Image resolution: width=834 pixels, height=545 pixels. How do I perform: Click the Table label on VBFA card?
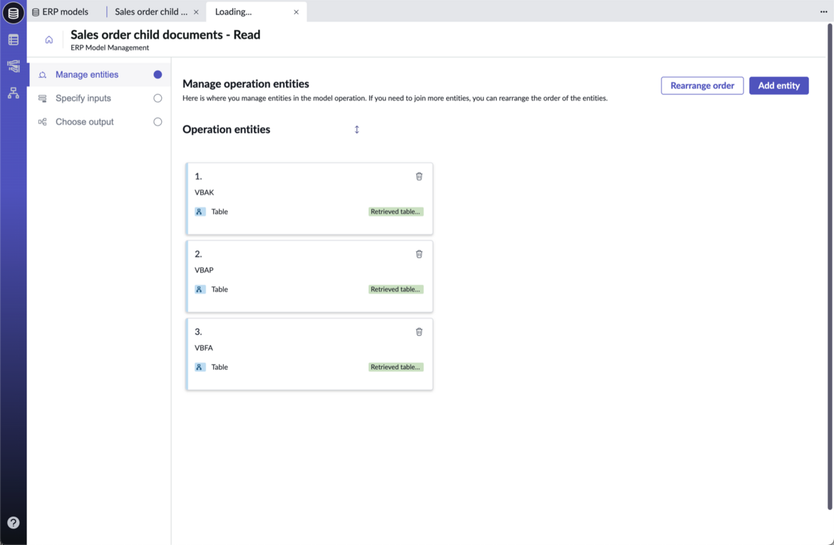pyautogui.click(x=220, y=367)
